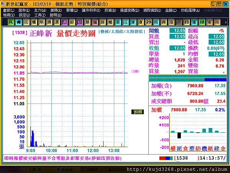The image size is (230, 173).
Task: Open the 加 (weighted index) toolbar icon
Action: (x=26, y=22)
